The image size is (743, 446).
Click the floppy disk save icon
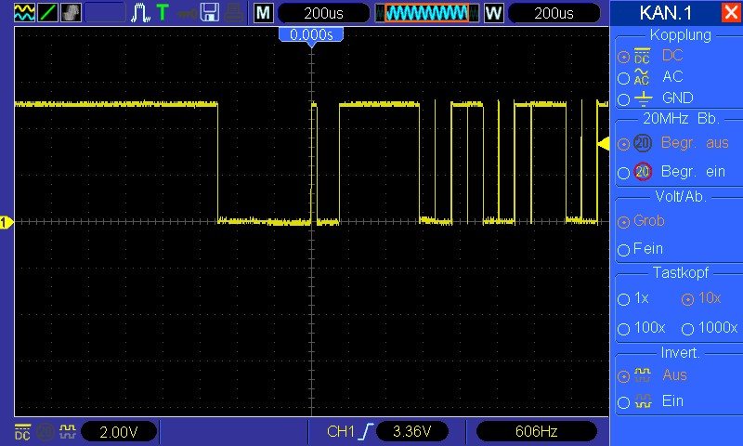[x=211, y=13]
